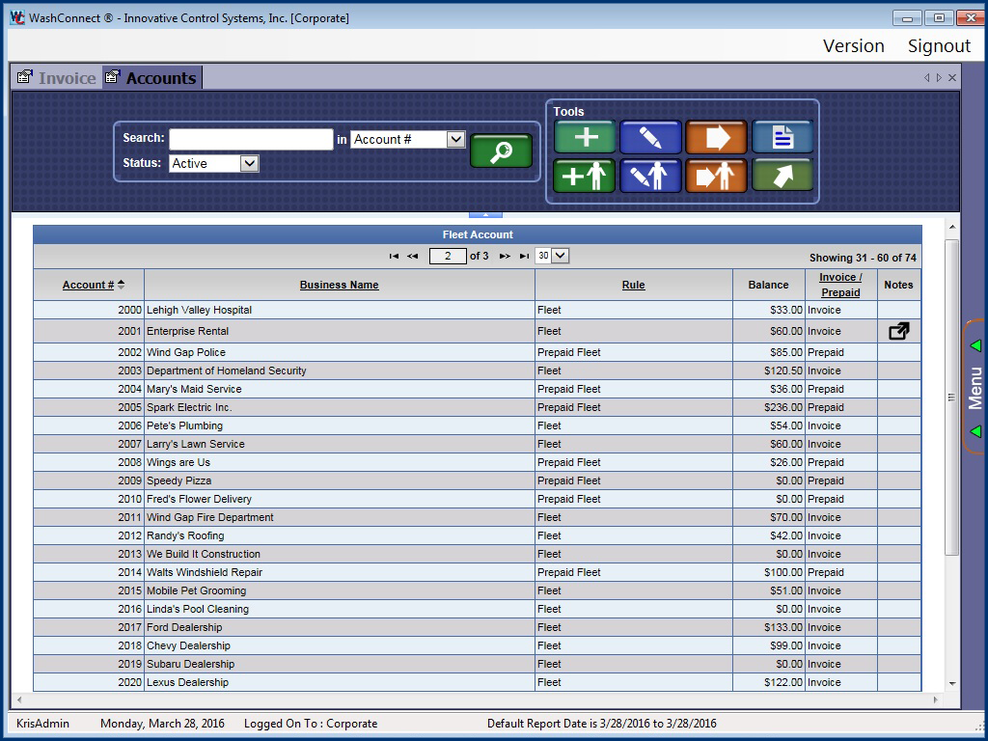Screen dimensions: 988x741
Task: Click into the Search text field
Action: pos(251,139)
